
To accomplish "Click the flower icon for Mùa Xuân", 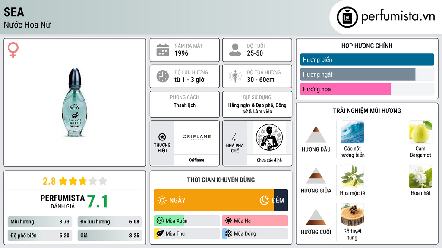I will tap(160, 221).
